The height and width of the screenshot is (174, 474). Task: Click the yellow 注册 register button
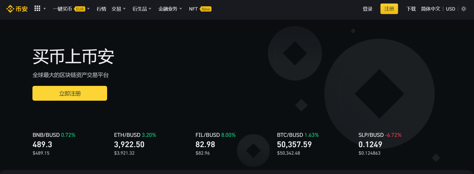point(389,9)
